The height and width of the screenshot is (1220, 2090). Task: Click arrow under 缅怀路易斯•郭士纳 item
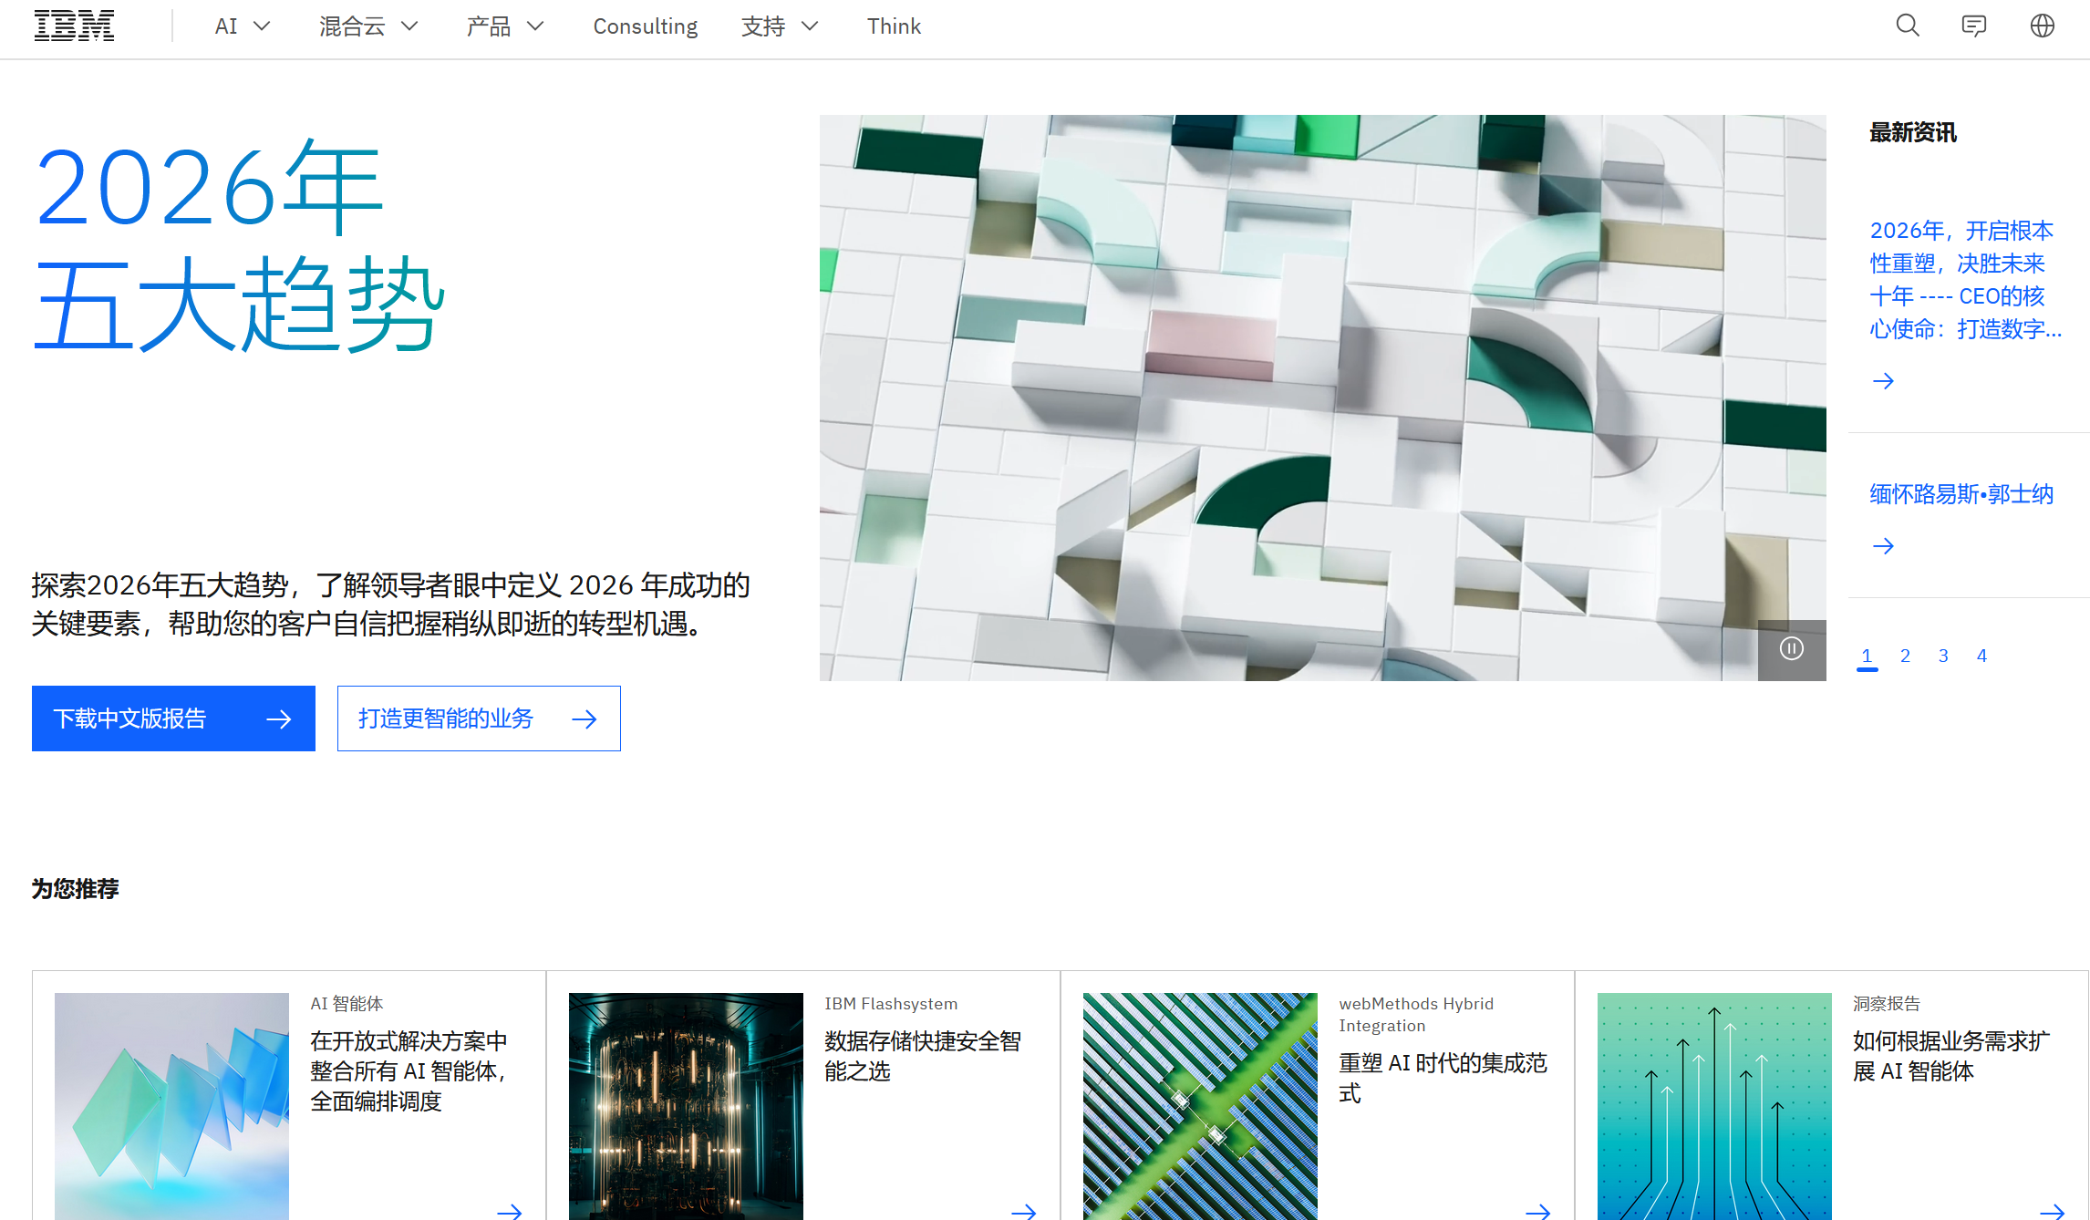[1883, 546]
